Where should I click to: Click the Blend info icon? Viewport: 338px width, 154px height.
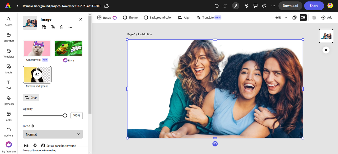point(32,126)
